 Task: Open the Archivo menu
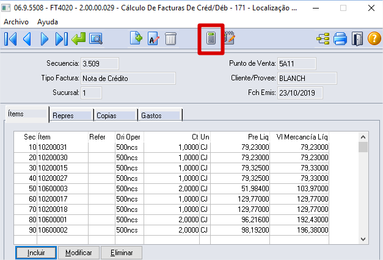(16, 22)
